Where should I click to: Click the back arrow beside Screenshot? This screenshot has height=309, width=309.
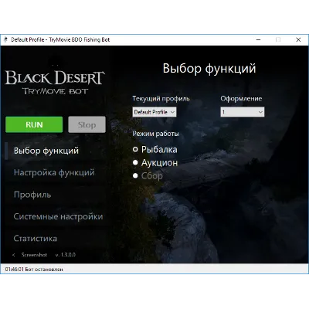tap(14, 255)
